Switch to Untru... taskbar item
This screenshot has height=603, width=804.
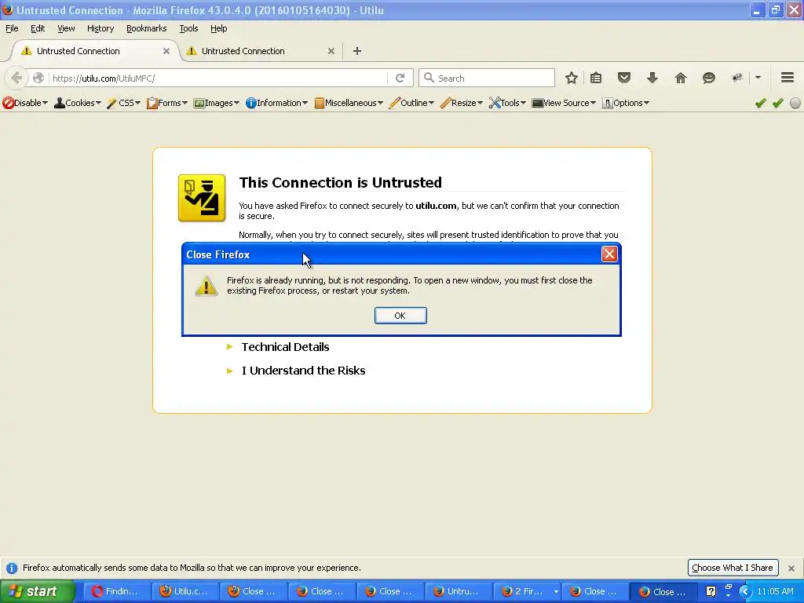[x=458, y=592]
